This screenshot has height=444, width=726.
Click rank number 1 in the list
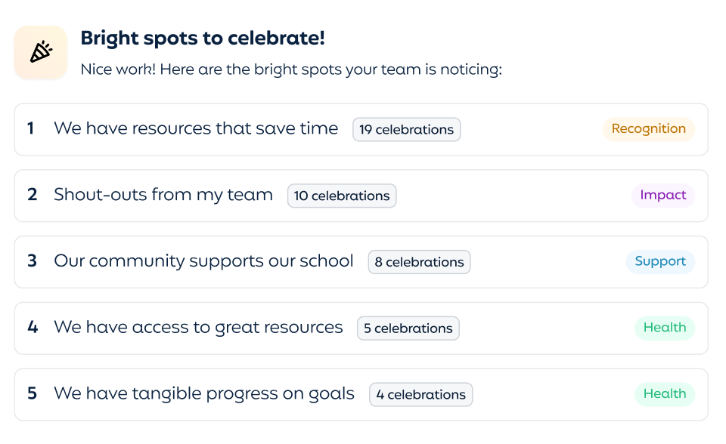point(31,129)
